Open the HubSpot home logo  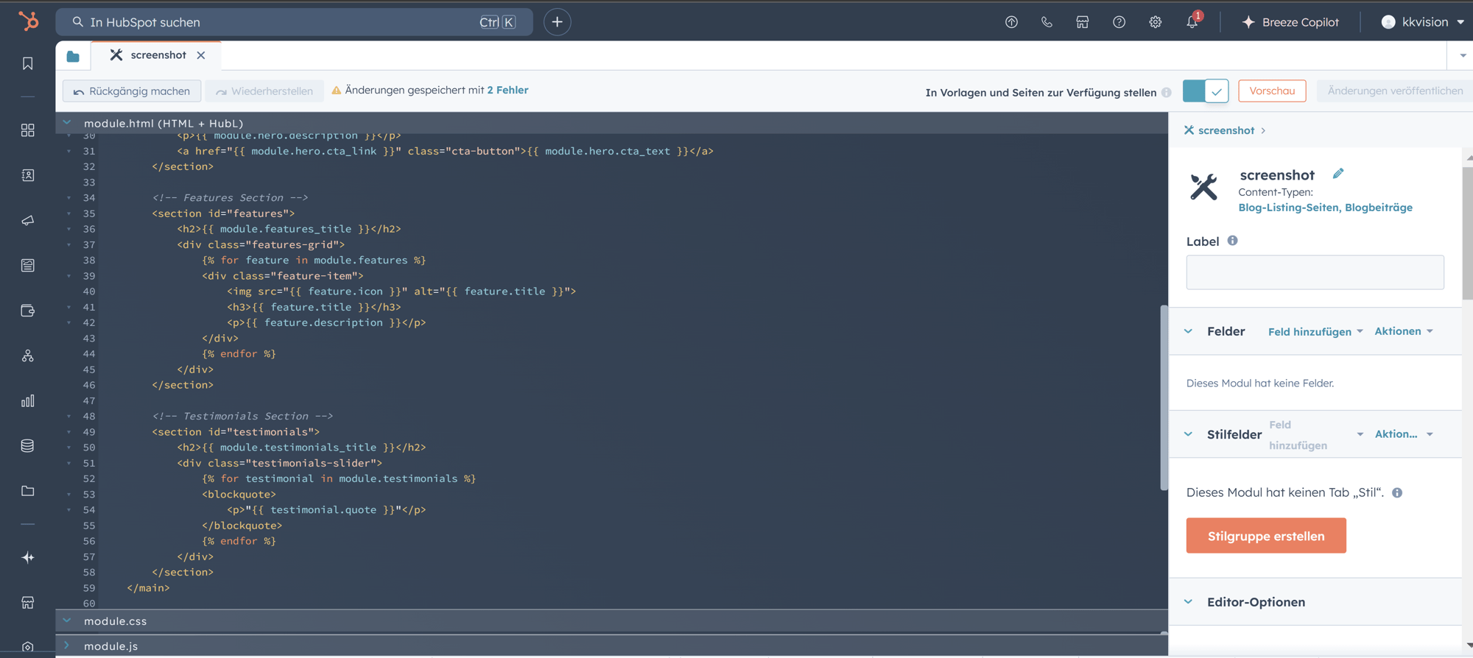point(28,21)
